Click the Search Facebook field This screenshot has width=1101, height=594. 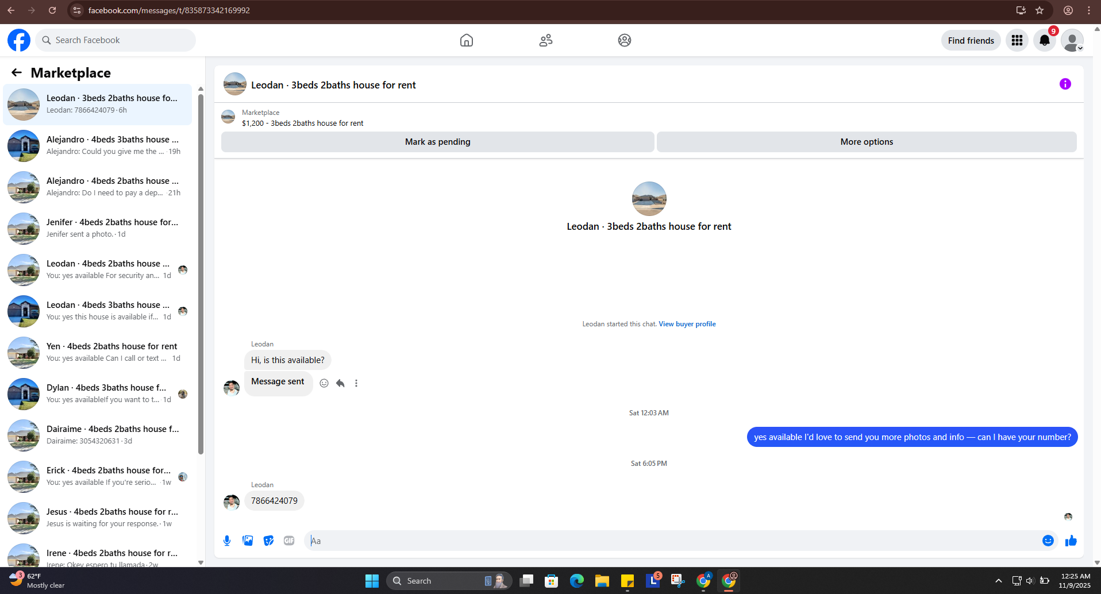116,40
